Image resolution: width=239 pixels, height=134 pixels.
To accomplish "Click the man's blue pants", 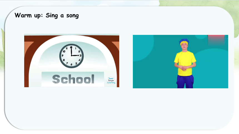I will pyautogui.click(x=185, y=81).
